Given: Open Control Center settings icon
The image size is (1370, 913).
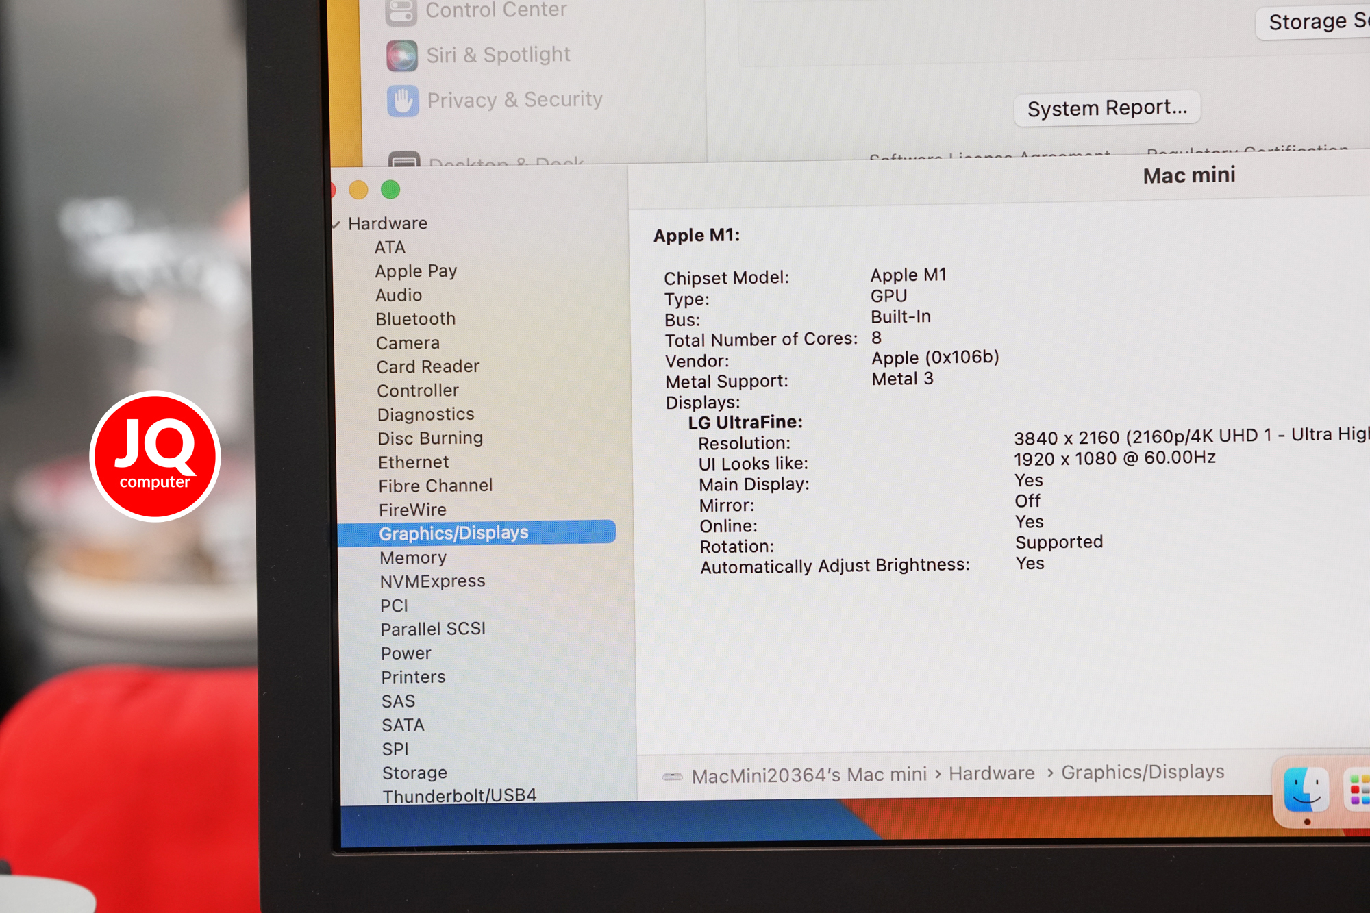Looking at the screenshot, I should tap(401, 11).
